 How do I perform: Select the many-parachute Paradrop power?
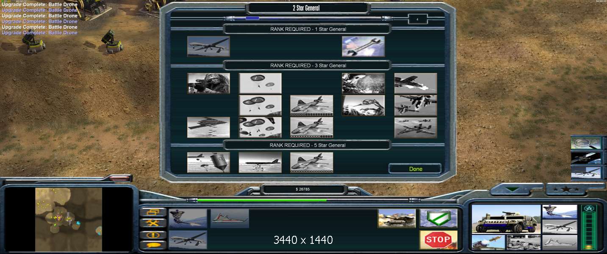(x=260, y=127)
